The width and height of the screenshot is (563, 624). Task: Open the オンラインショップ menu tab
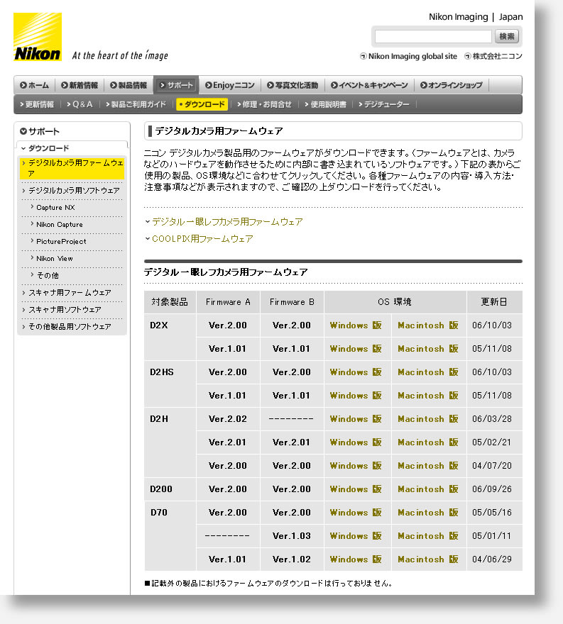[452, 85]
